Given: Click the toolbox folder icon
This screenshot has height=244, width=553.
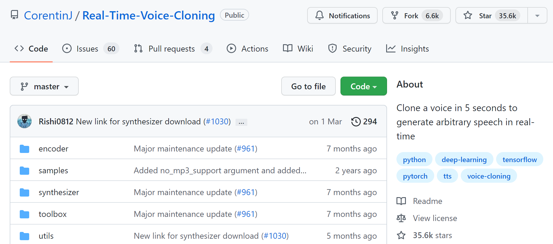Looking at the screenshot, I should [24, 214].
